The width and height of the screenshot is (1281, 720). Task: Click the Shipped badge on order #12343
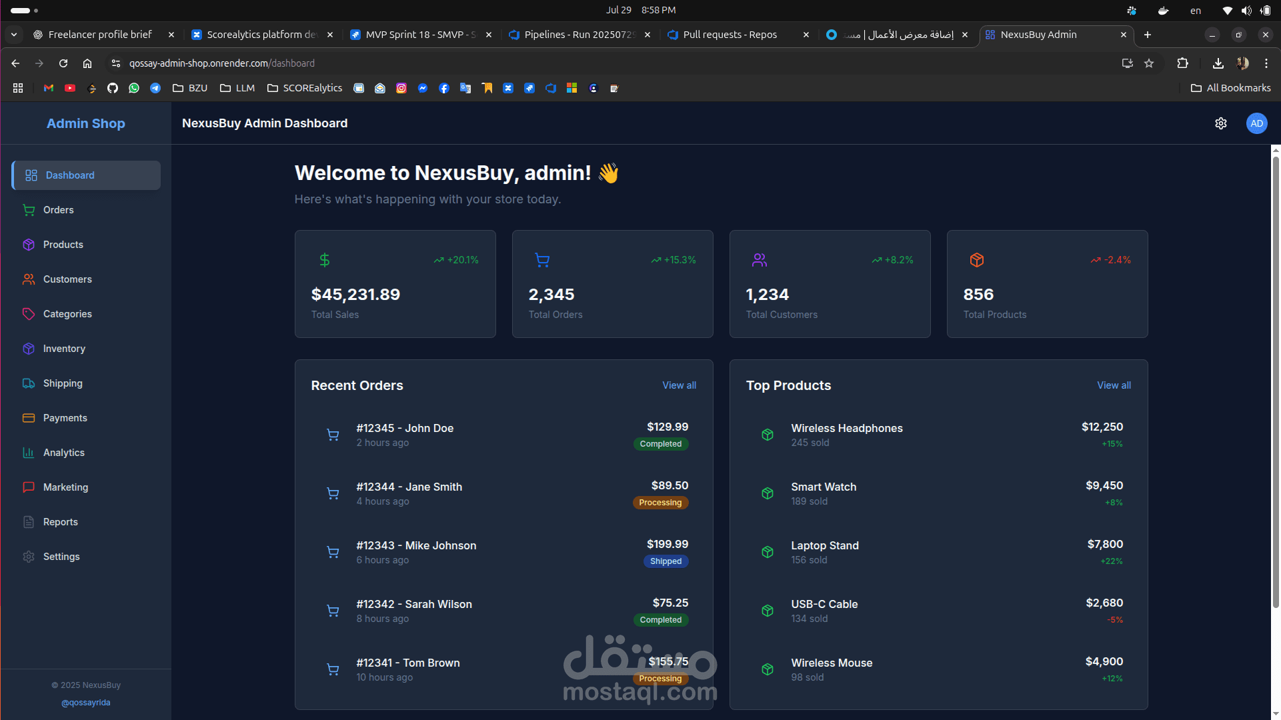[x=666, y=561]
